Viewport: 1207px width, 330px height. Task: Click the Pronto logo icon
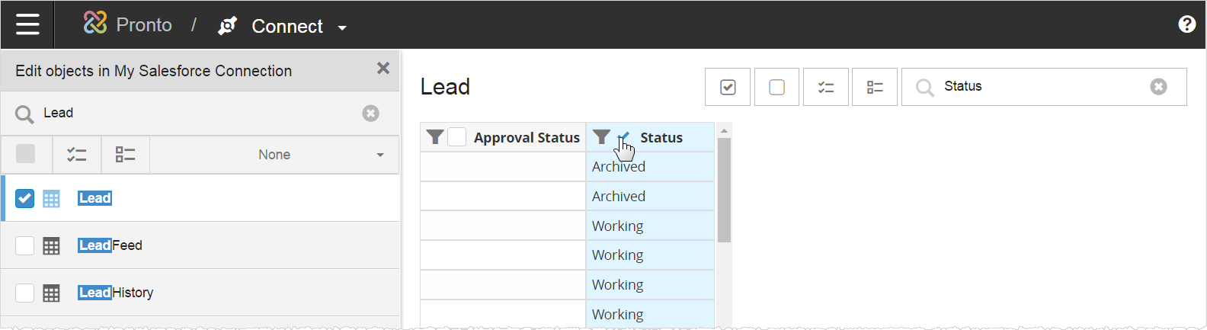pyautogui.click(x=95, y=24)
